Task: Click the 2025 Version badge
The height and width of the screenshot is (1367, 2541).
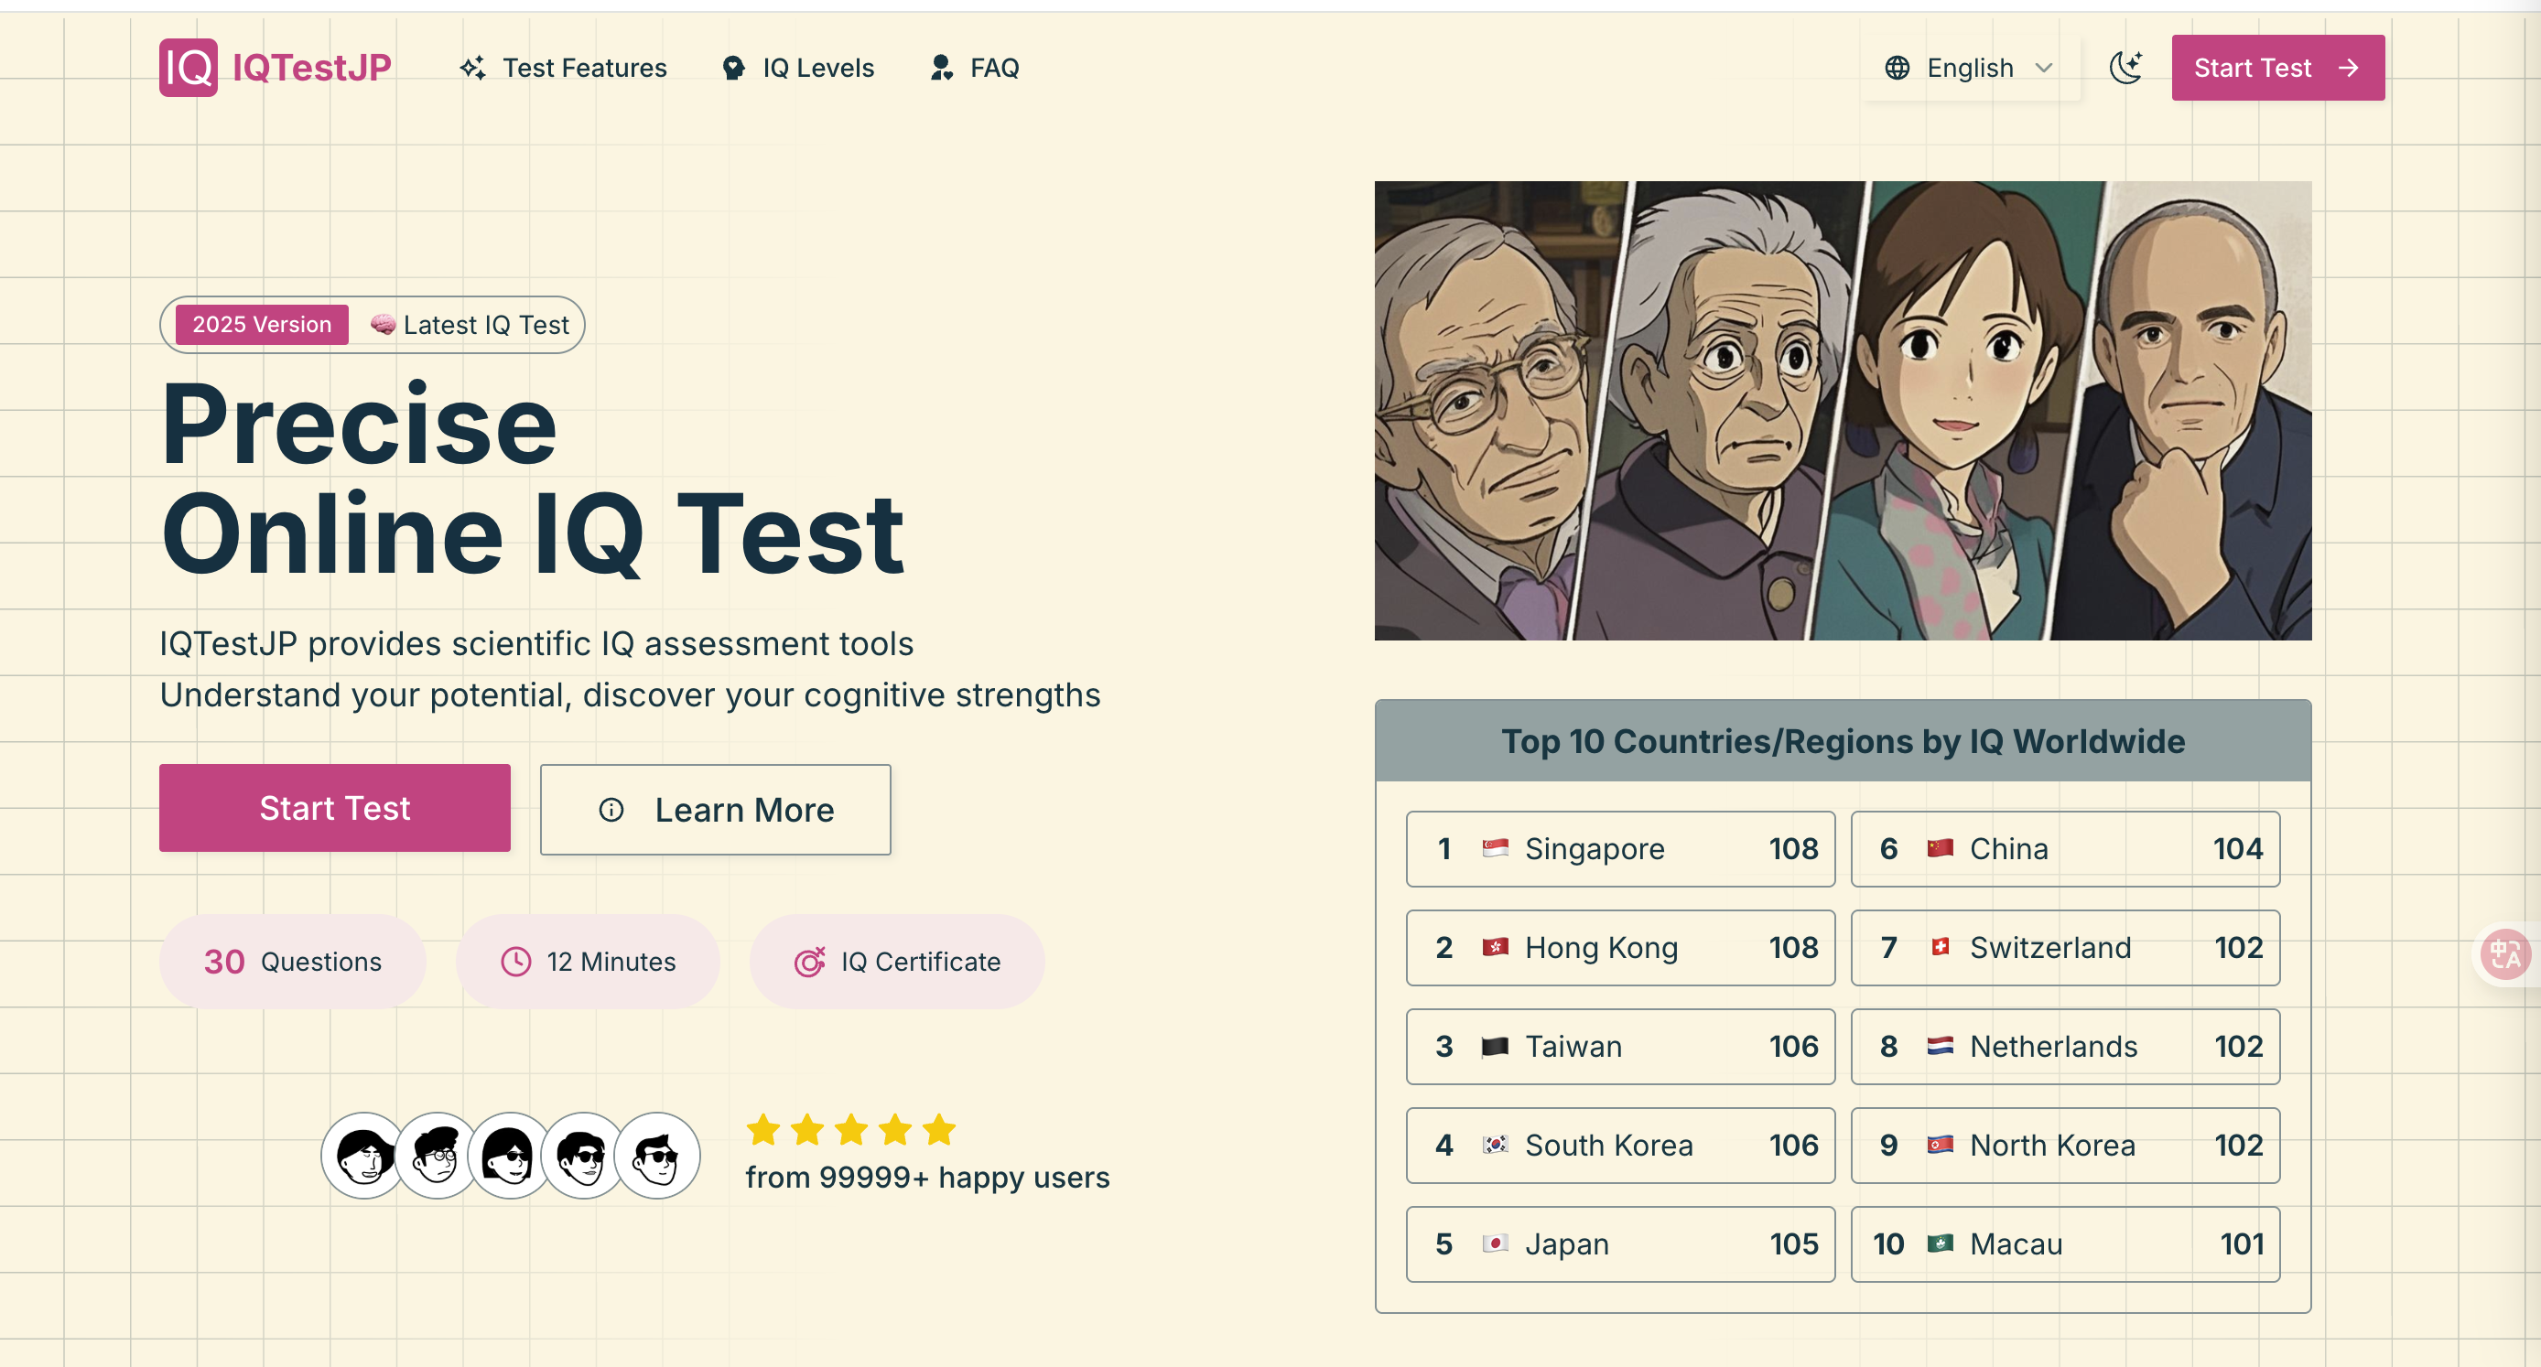Action: coord(262,325)
